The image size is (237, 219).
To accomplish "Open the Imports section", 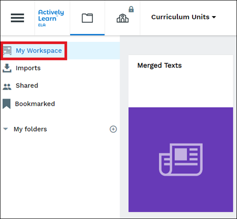I will 60,68.
